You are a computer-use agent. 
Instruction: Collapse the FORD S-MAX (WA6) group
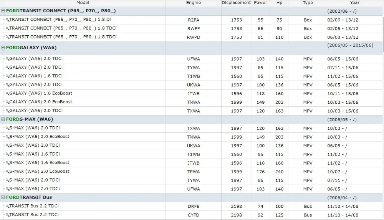[x=3, y=119]
